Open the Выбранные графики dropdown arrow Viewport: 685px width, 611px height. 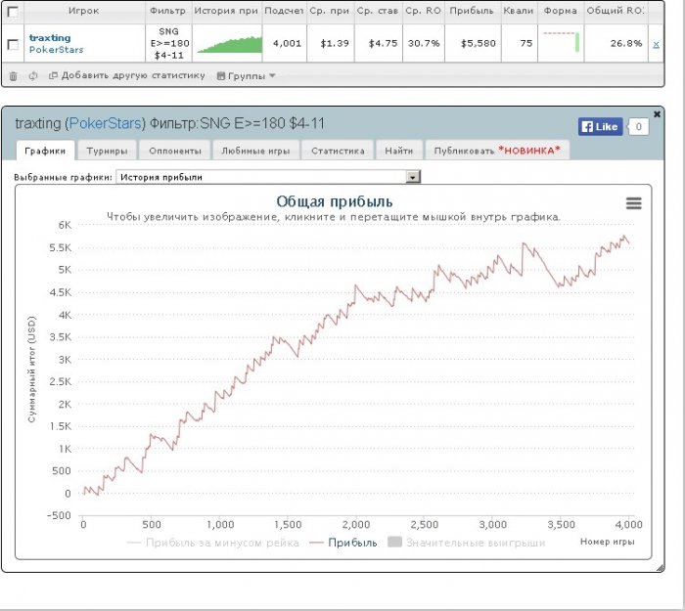click(413, 177)
